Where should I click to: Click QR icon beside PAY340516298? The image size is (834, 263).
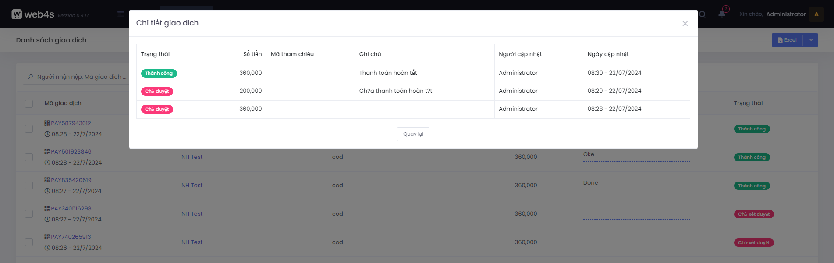tap(47, 208)
